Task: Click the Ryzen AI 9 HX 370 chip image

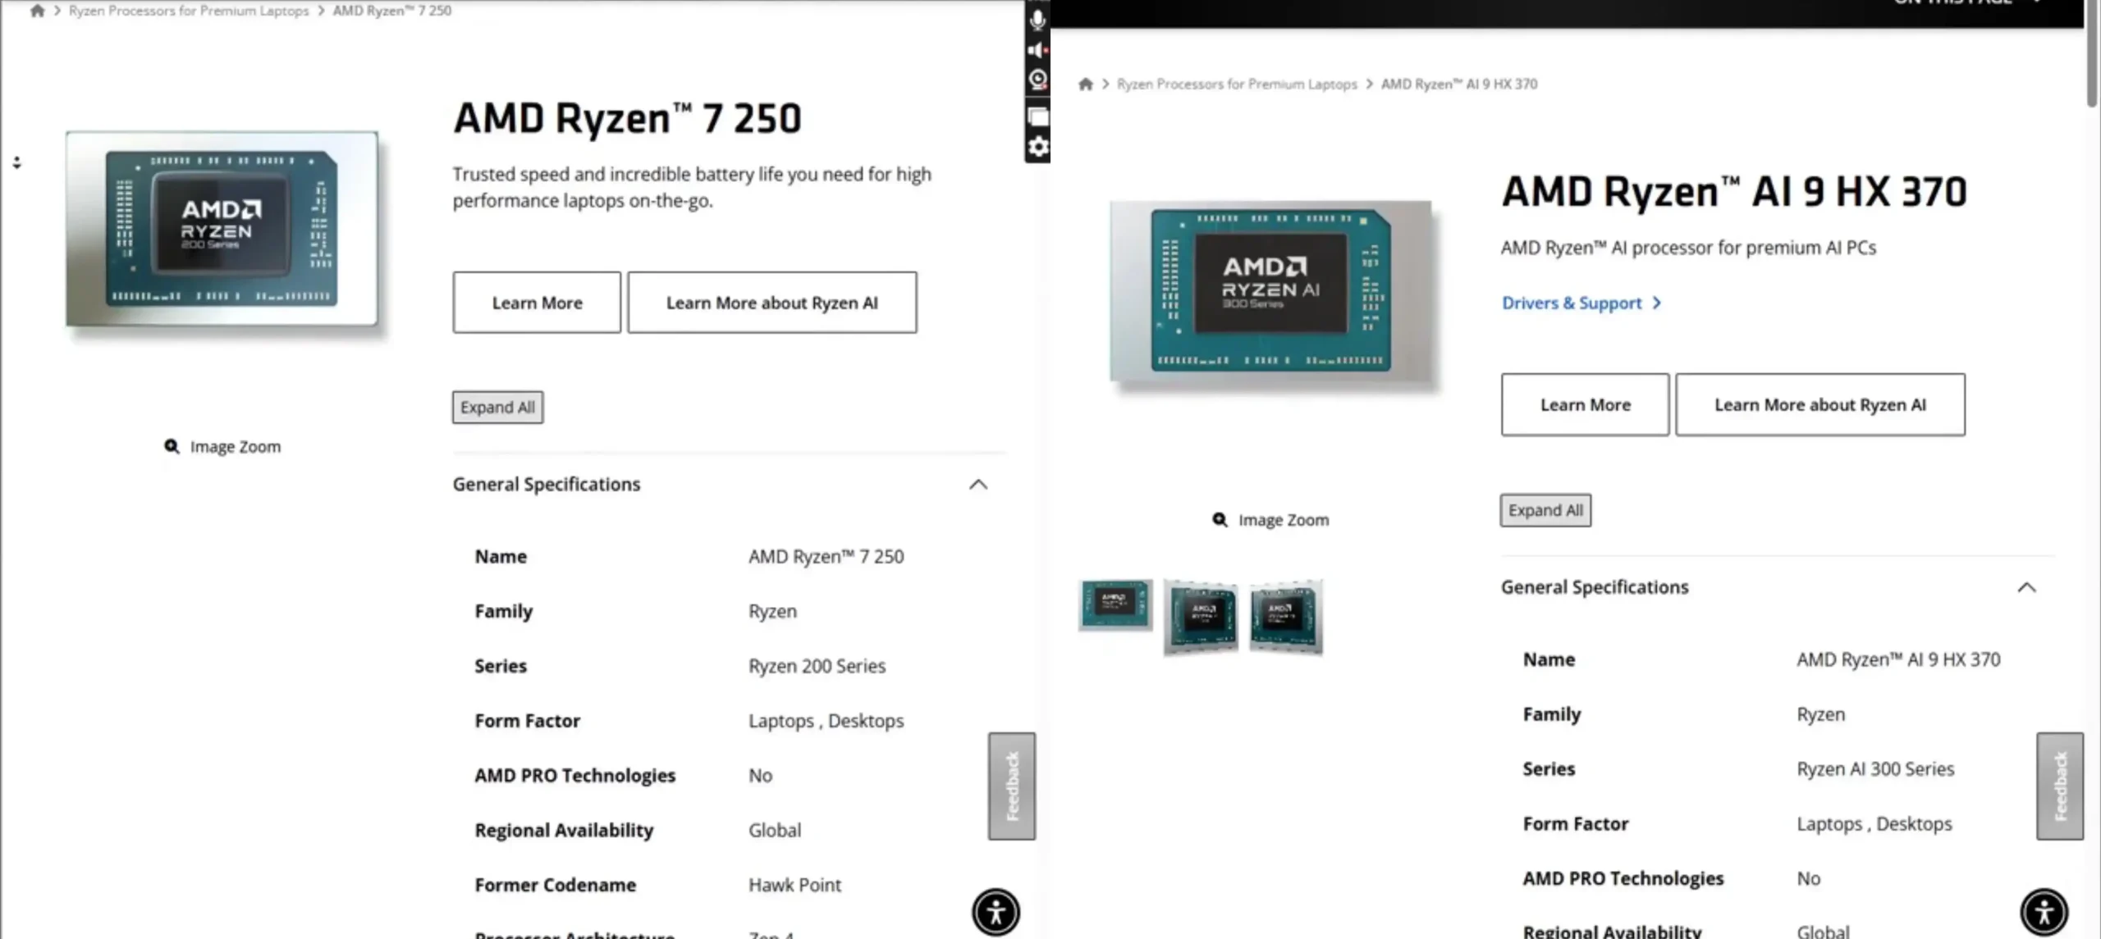Action: [1270, 291]
